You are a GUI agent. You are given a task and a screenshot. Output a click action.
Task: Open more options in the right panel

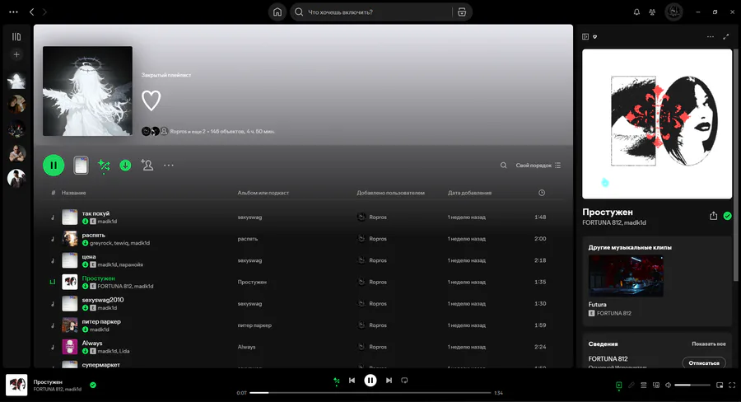[711, 36]
